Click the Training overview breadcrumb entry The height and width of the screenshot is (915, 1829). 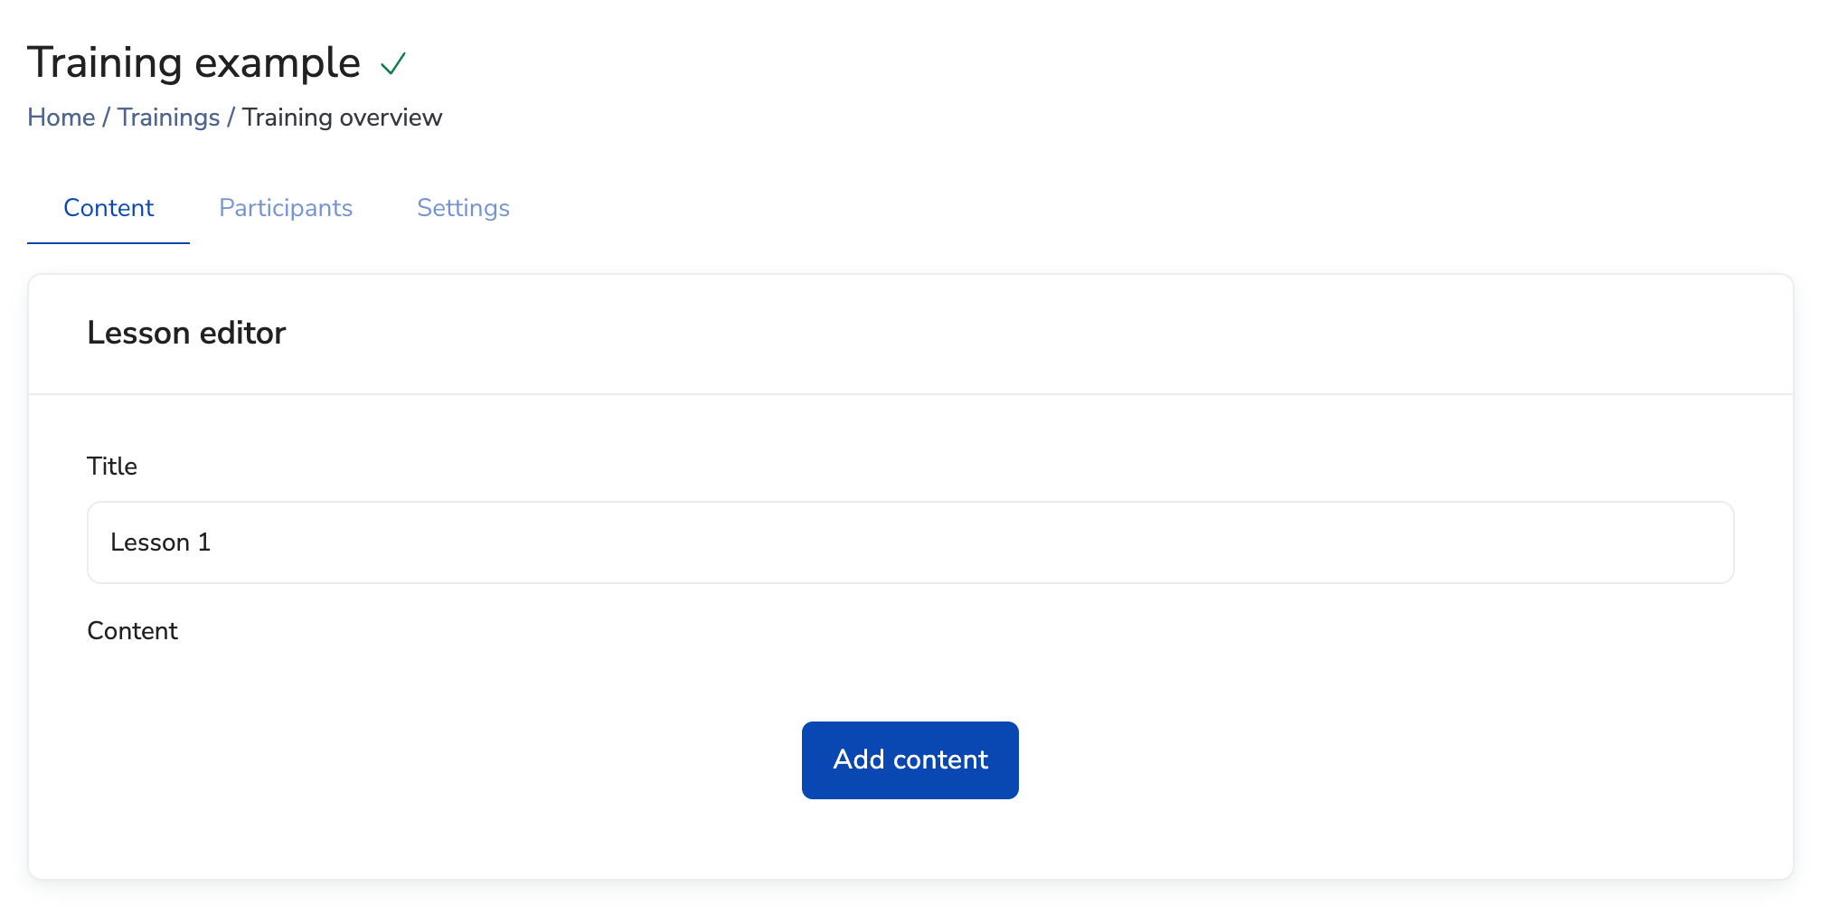[342, 117]
